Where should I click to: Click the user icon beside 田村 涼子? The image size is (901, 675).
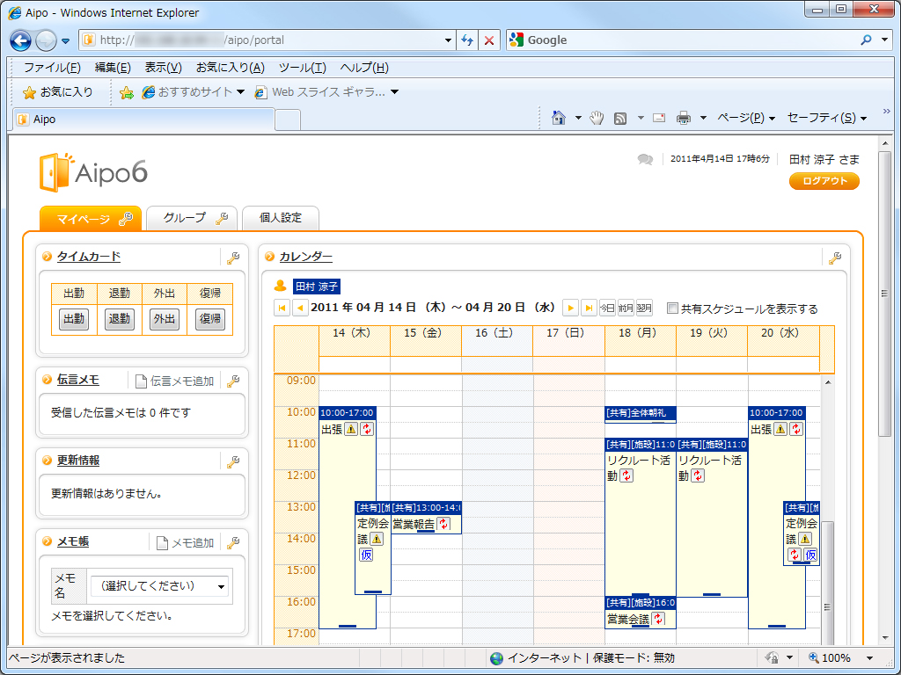click(x=281, y=286)
